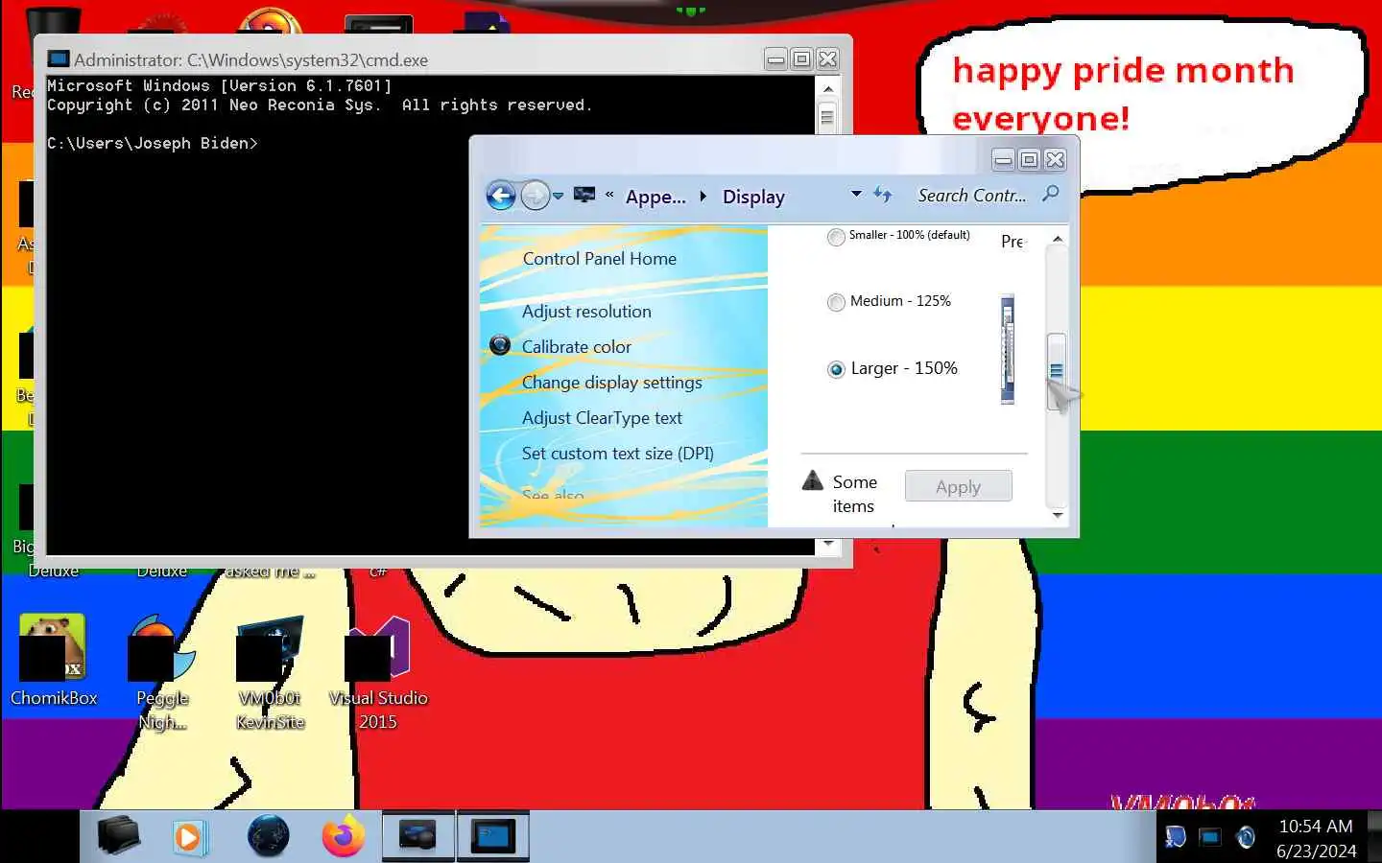1382x863 pixels.
Task: Open recent pages dropdown arrow
Action: pyautogui.click(x=558, y=196)
